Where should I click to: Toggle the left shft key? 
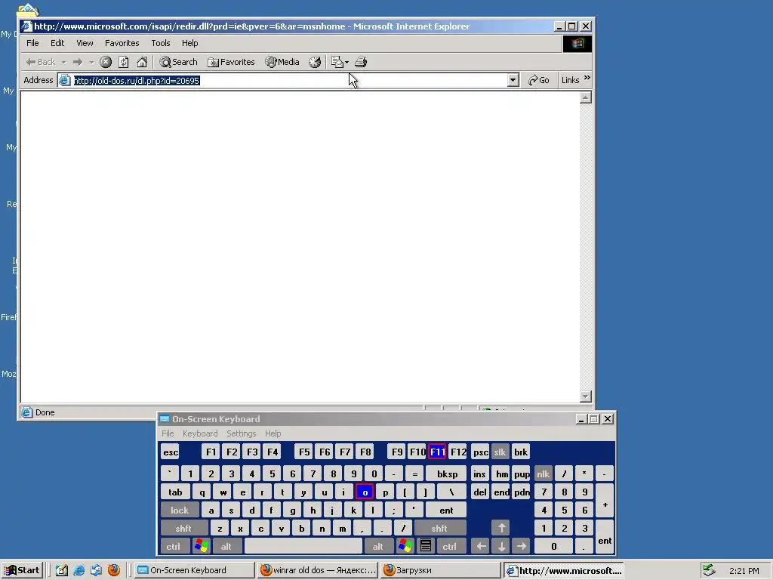pos(183,528)
